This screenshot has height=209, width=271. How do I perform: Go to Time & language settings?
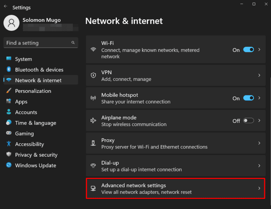click(35, 123)
